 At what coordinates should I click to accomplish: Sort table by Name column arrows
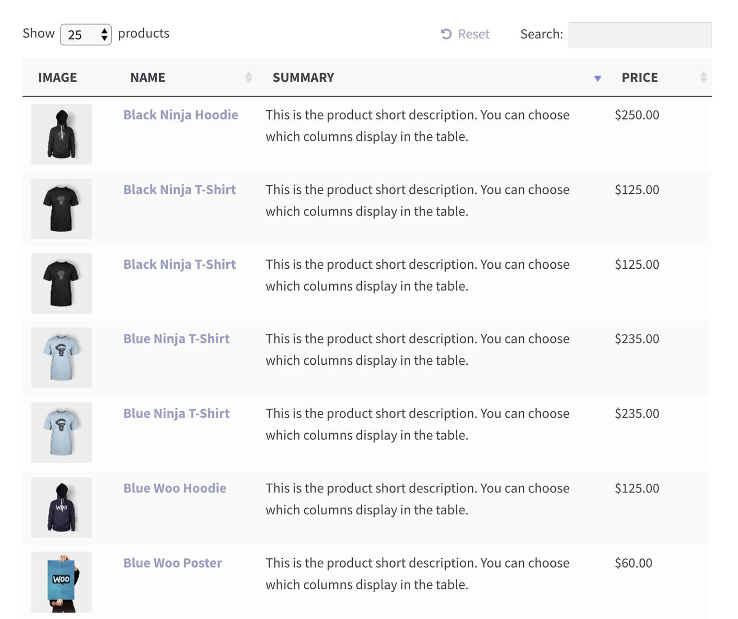248,77
